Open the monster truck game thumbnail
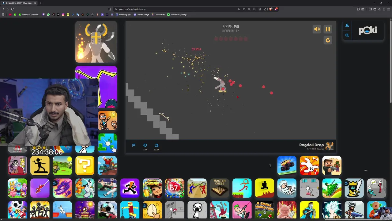Screen dimensions: 392x221 click(287, 165)
